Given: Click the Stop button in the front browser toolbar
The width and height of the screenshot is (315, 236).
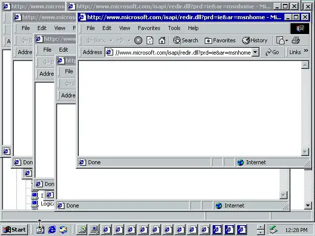Looking at the screenshot, I should pos(138,40).
